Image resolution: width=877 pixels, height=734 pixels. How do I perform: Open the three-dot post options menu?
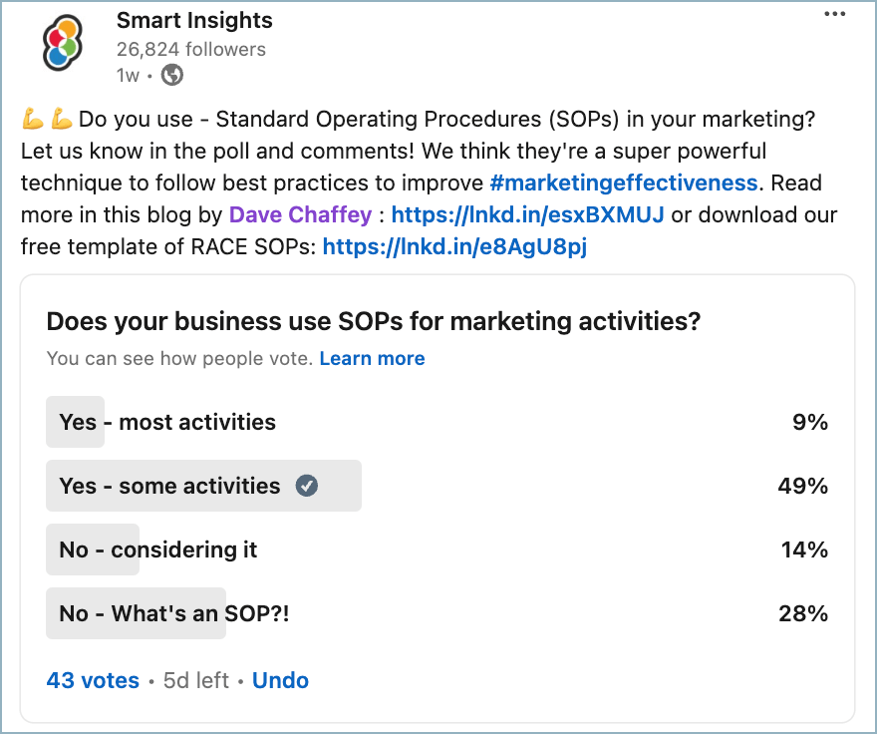pyautogui.click(x=834, y=14)
